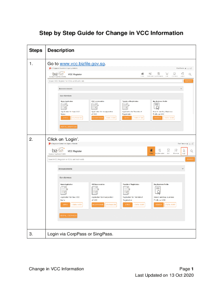Image resolution: width=223 pixels, height=297 pixels.
Task: Open the Cart icon in step 1 screenshot
Action: 167,74
